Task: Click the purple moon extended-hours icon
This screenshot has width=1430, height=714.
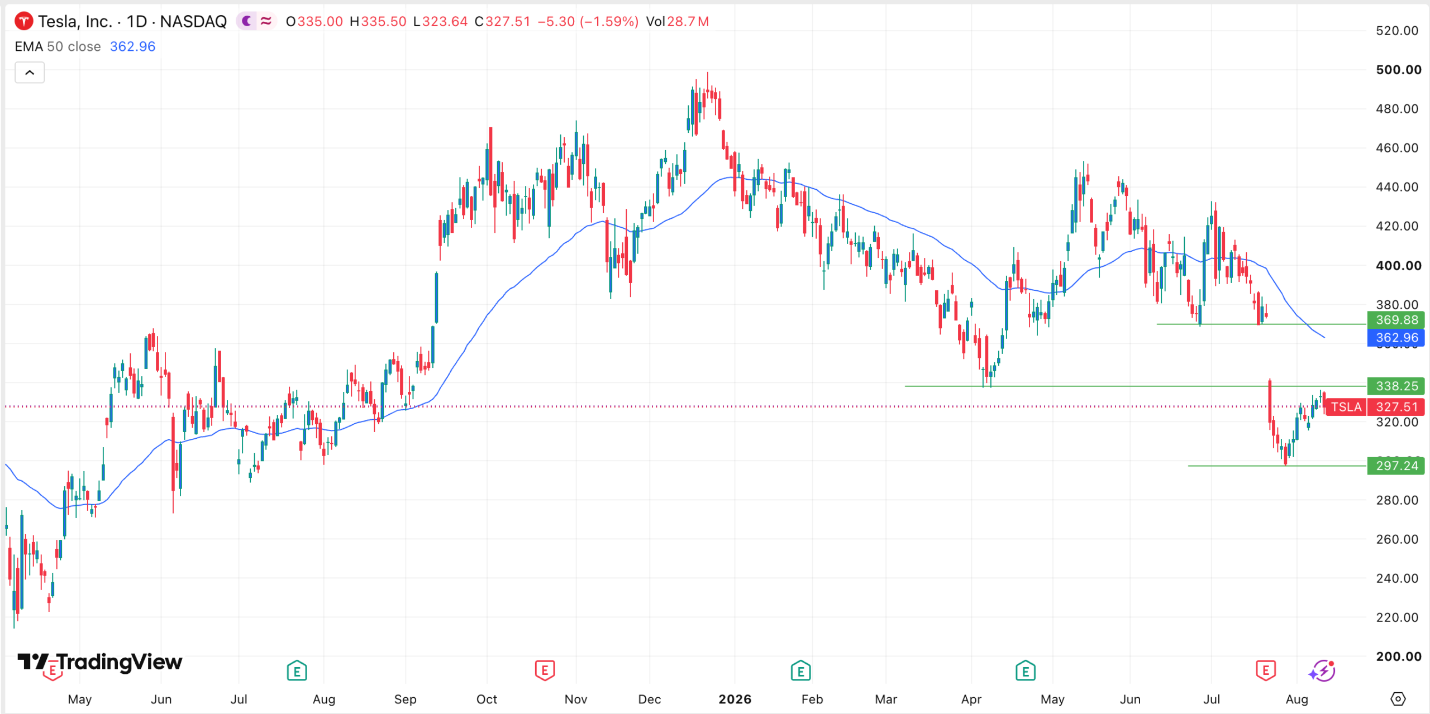Action: pyautogui.click(x=246, y=21)
